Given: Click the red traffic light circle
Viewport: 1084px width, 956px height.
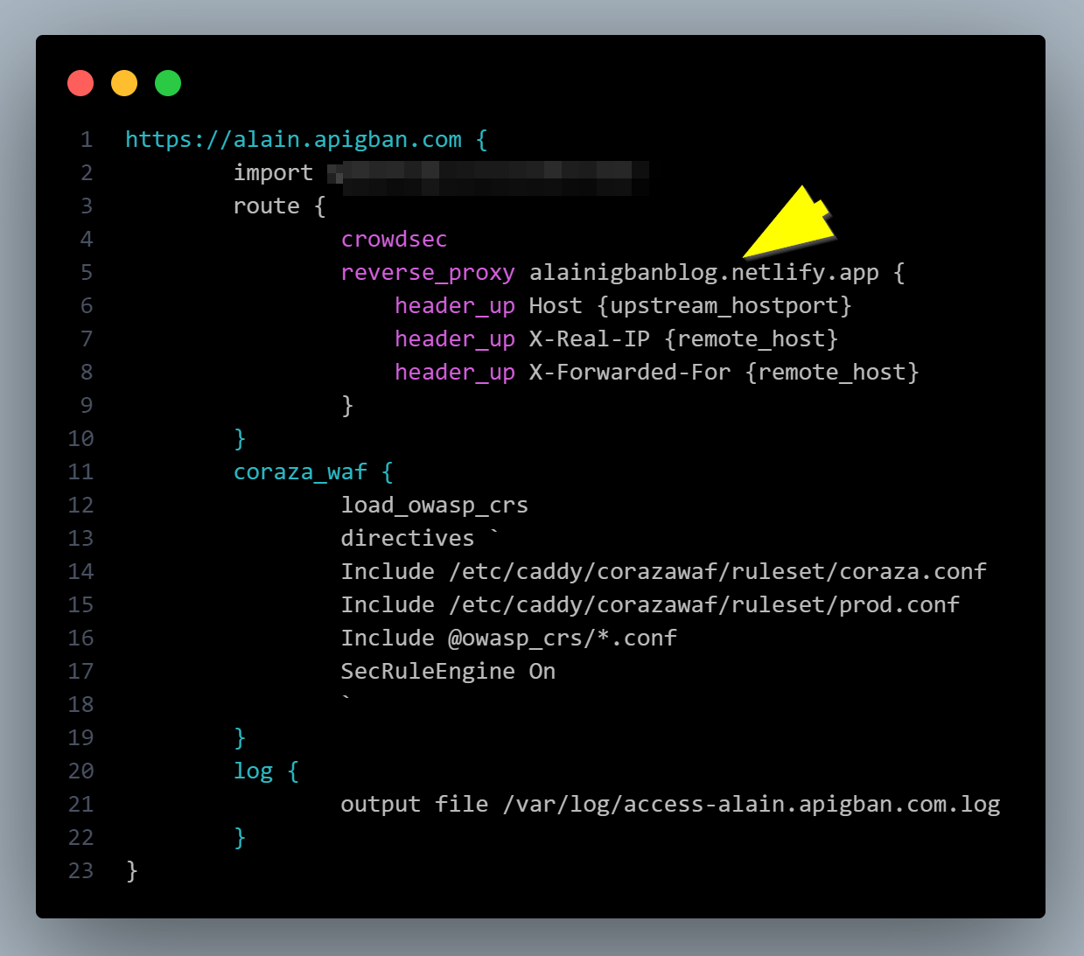Looking at the screenshot, I should [x=80, y=83].
